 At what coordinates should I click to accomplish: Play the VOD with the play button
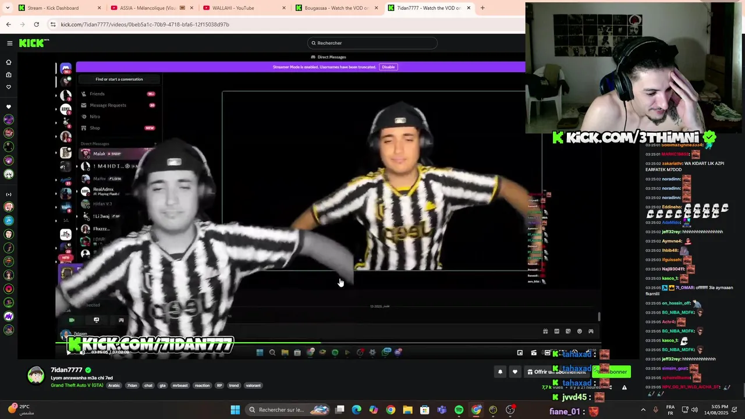pos(69,352)
